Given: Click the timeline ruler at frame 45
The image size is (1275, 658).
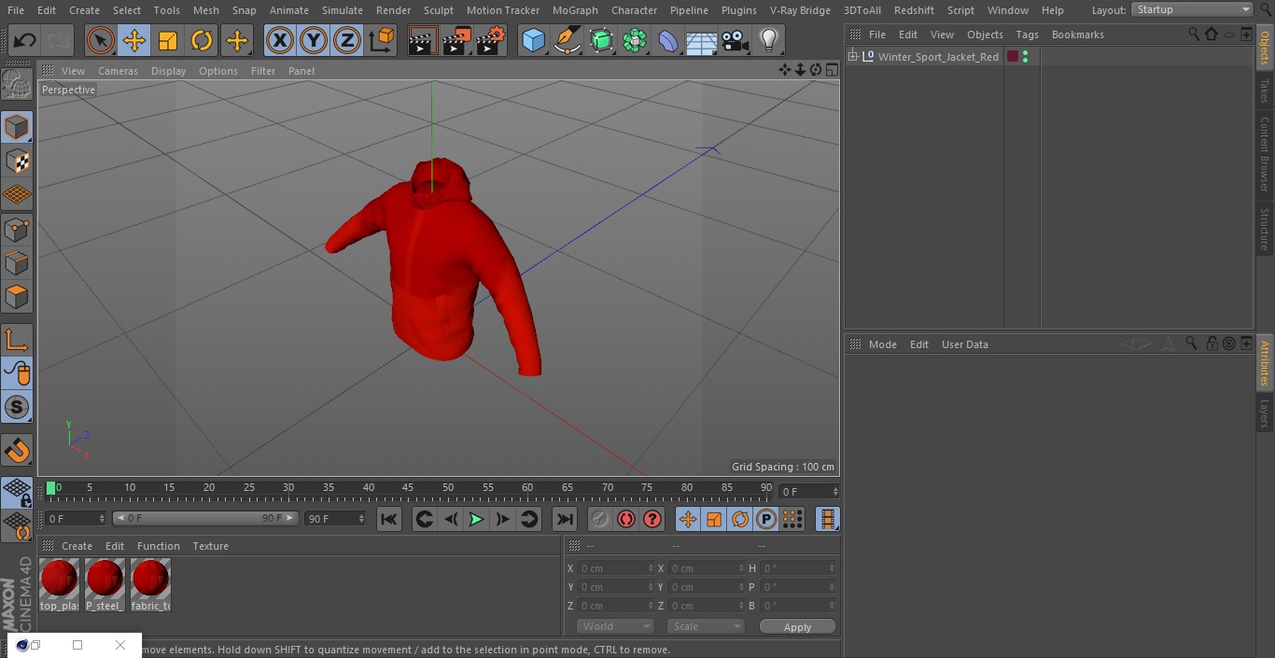Looking at the screenshot, I should pyautogui.click(x=408, y=488).
